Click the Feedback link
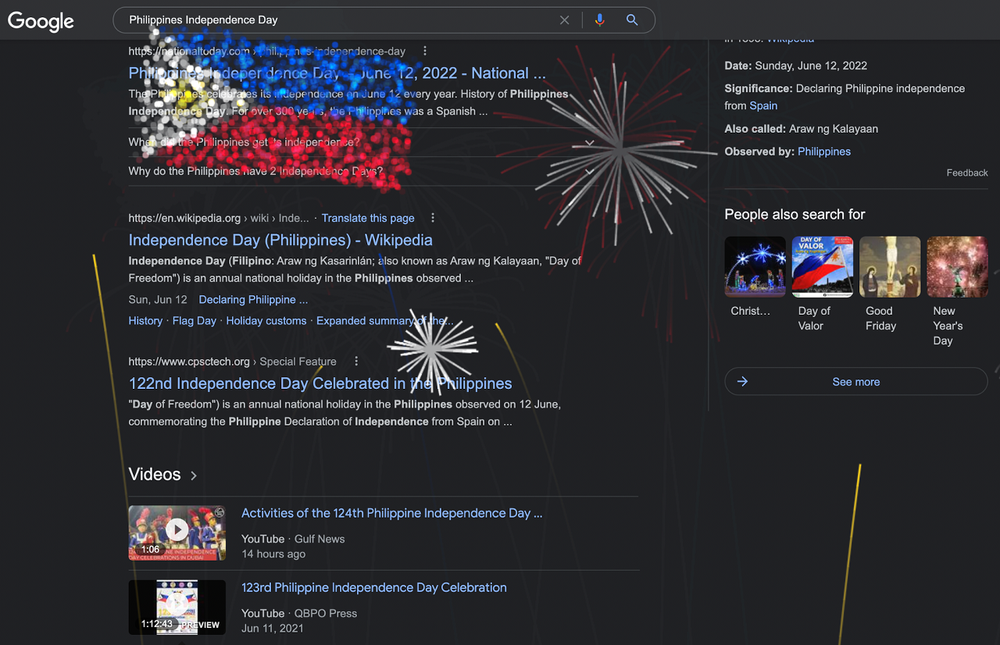Image resolution: width=1000 pixels, height=645 pixels. point(966,173)
